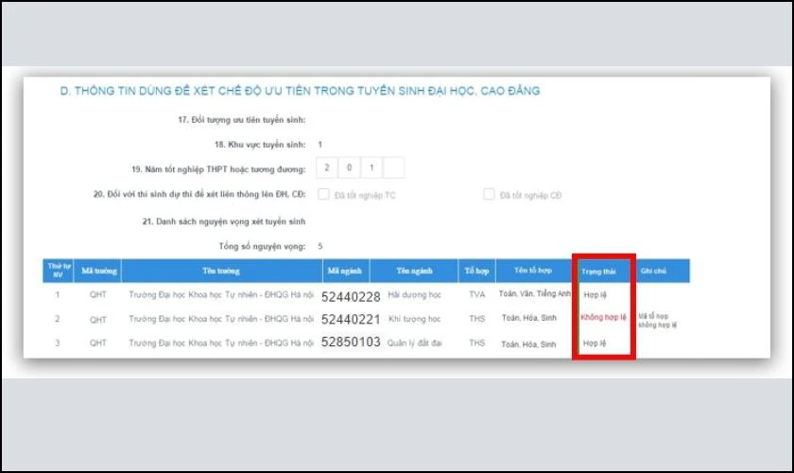This screenshot has height=473, width=794.
Task: Click the 'Mã ngành' column header
Action: tap(344, 271)
